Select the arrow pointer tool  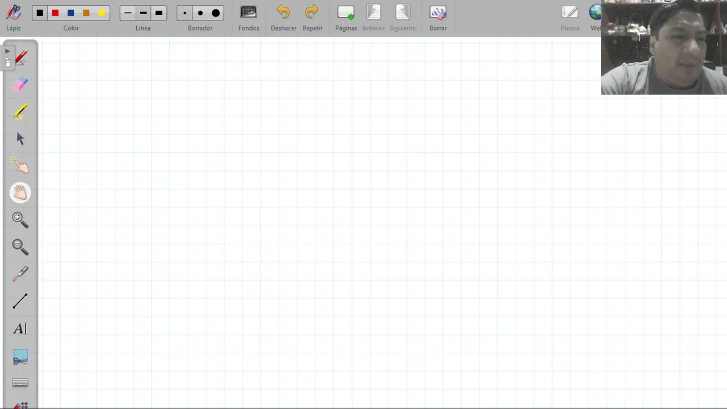click(20, 139)
